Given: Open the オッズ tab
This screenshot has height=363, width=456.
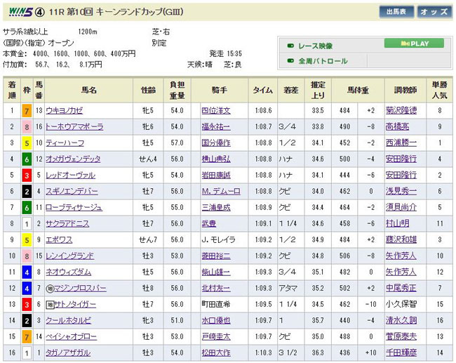Looking at the screenshot, I should [434, 12].
